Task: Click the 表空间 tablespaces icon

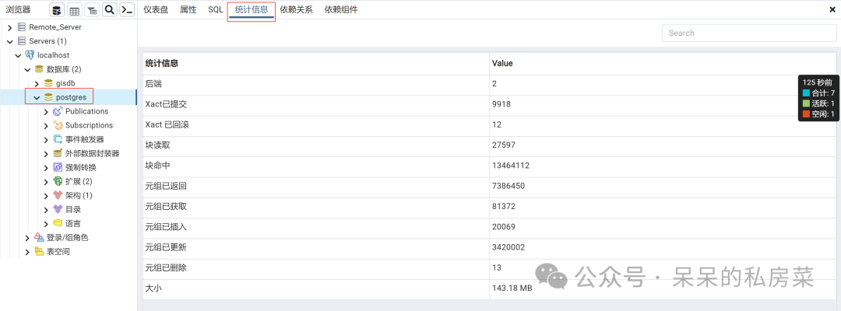Action: pyautogui.click(x=39, y=252)
